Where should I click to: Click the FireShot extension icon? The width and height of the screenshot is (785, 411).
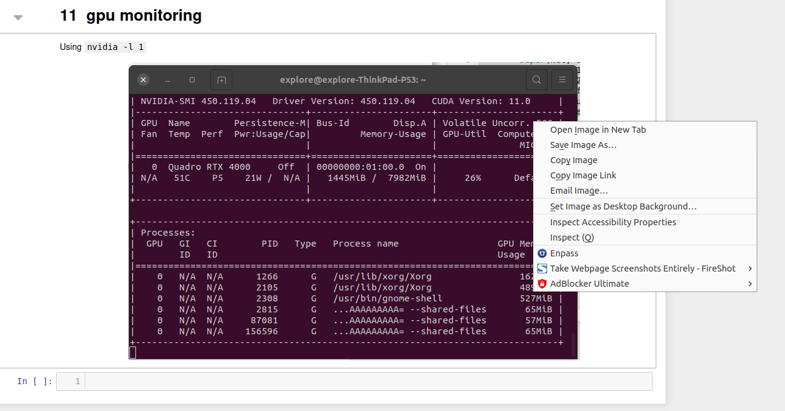coord(542,268)
